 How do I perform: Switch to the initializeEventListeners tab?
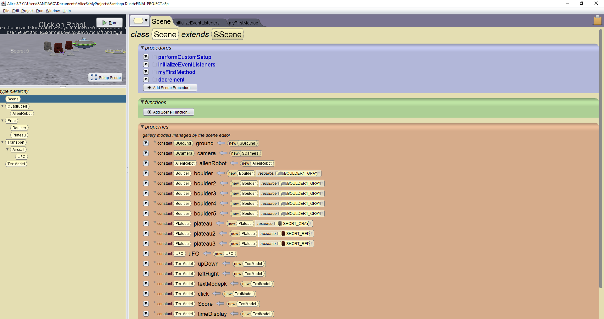(x=197, y=23)
